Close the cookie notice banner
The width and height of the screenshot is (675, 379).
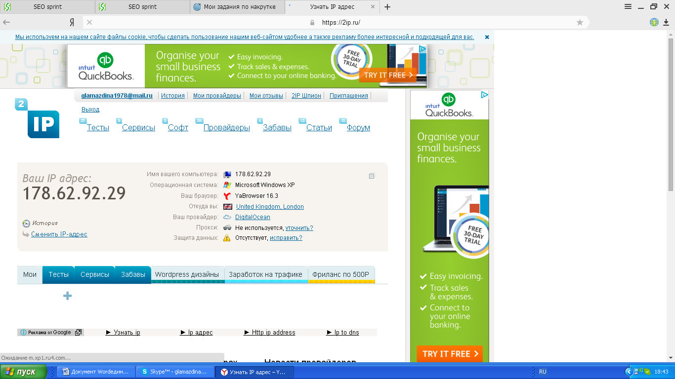(487, 37)
